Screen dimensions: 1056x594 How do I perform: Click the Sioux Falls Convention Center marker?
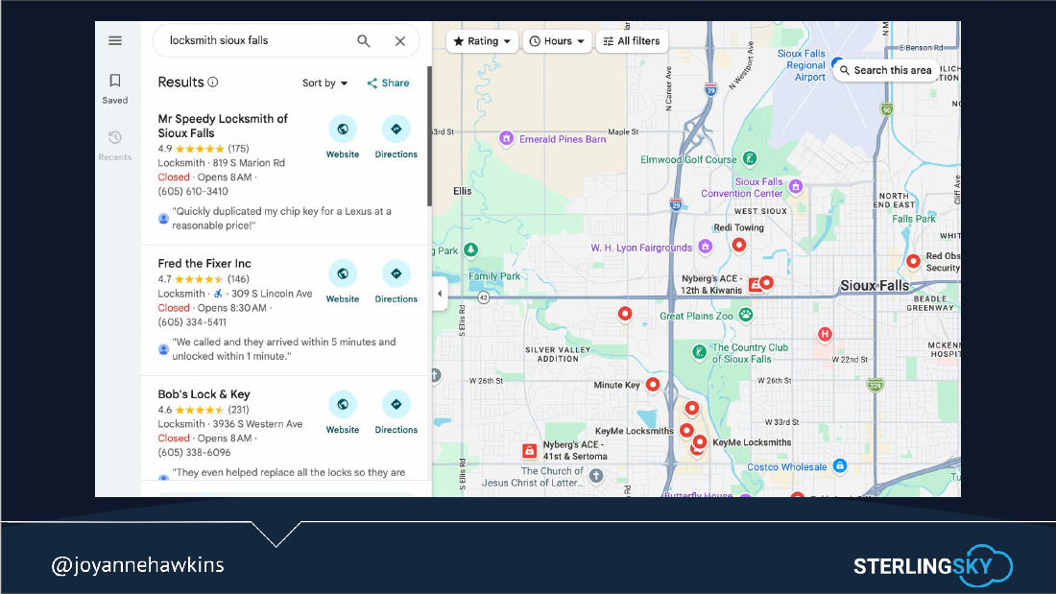[796, 186]
